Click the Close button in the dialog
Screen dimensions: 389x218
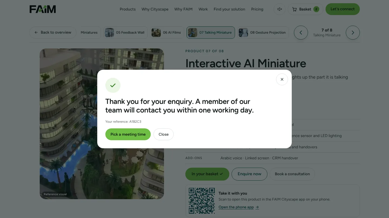pyautogui.click(x=163, y=134)
